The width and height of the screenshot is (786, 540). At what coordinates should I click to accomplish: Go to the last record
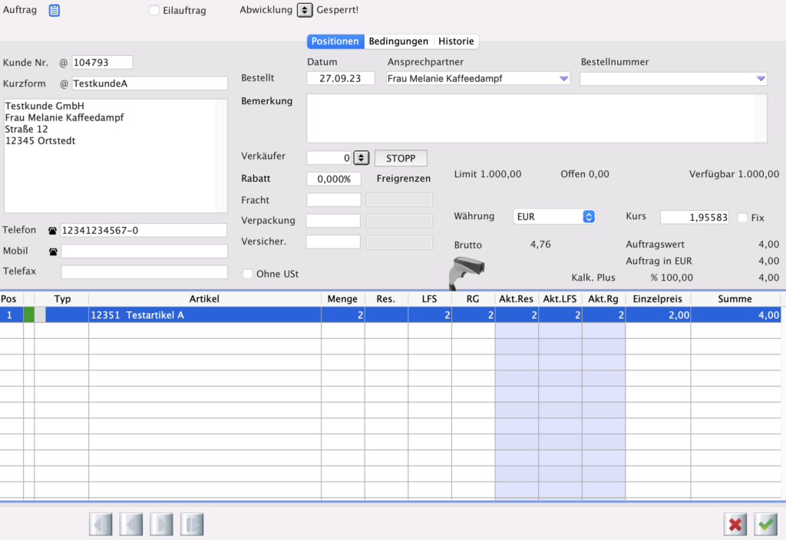pyautogui.click(x=192, y=525)
